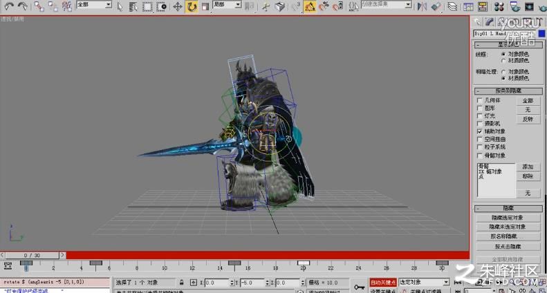Open the Select by Name list icon
The height and width of the screenshot is (293, 547).
(x=133, y=6)
